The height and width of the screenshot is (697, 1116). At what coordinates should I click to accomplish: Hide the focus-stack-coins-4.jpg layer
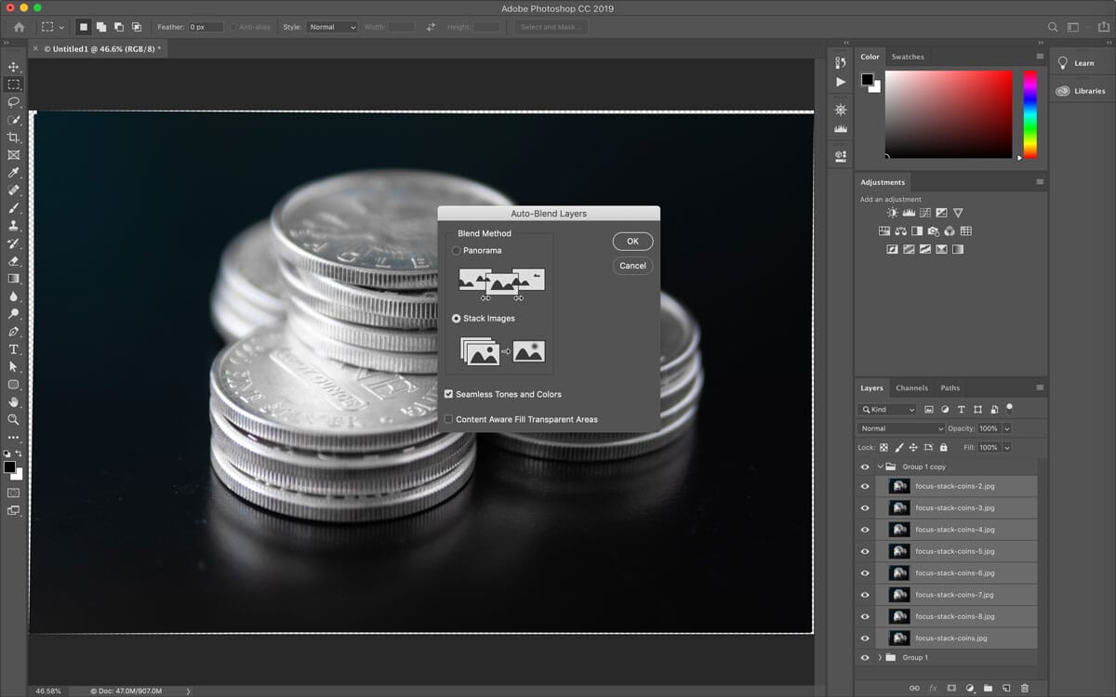pos(865,530)
